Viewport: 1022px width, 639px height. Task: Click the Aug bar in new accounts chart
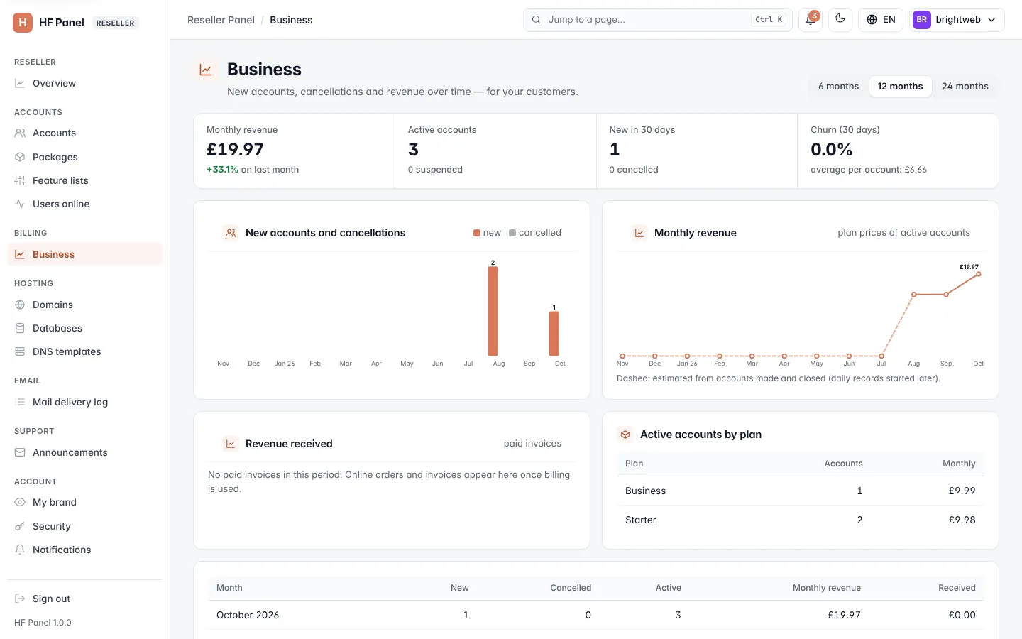[x=493, y=311]
